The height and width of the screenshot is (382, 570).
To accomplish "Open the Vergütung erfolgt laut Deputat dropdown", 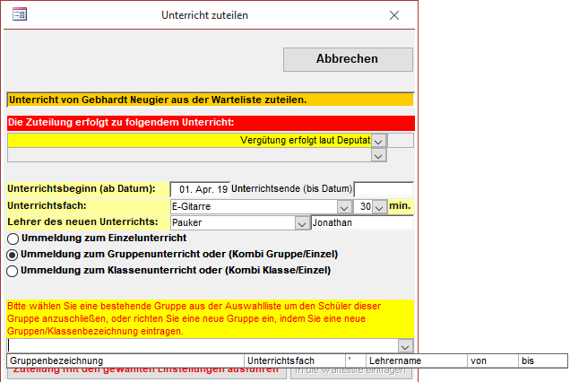I will (x=378, y=141).
